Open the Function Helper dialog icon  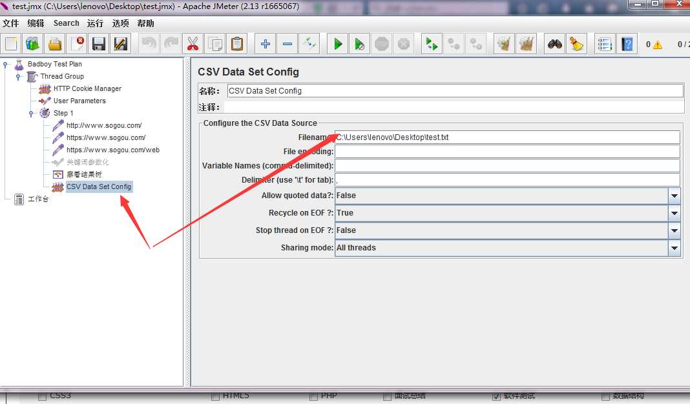pos(605,44)
